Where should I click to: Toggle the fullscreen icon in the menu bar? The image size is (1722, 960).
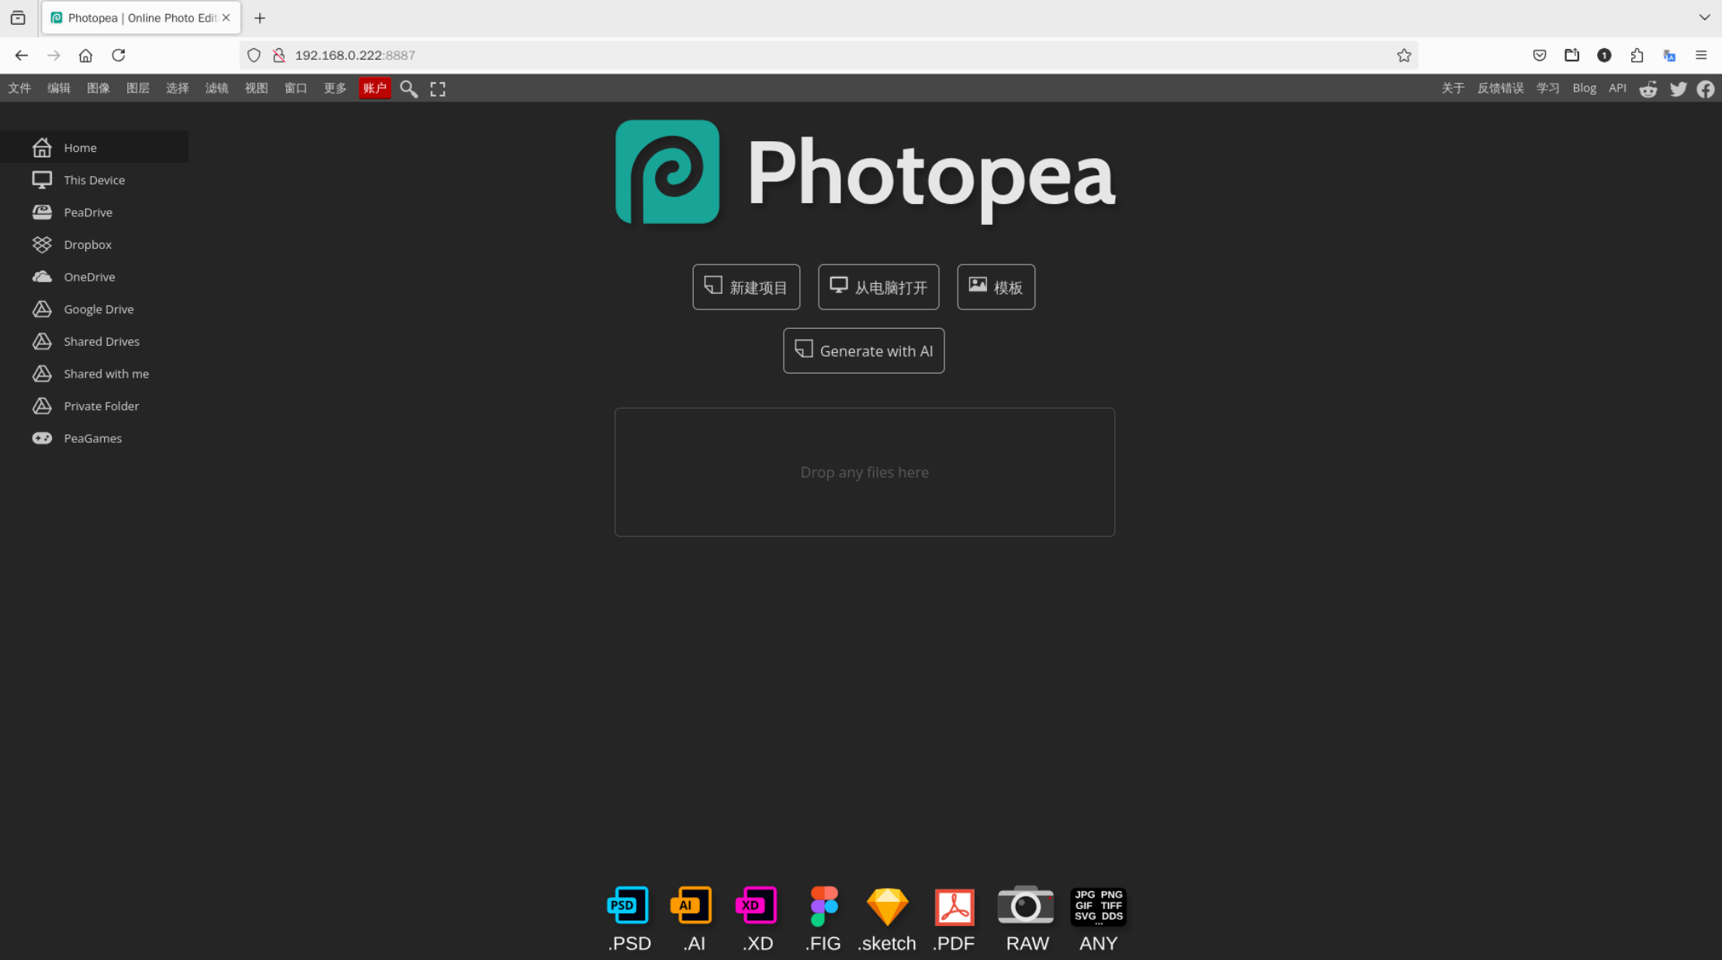(x=438, y=88)
